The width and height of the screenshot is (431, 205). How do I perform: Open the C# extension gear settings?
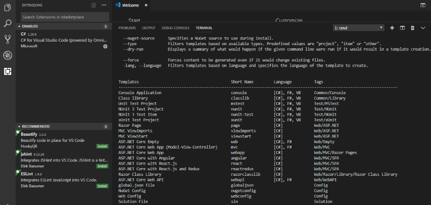click(105, 46)
